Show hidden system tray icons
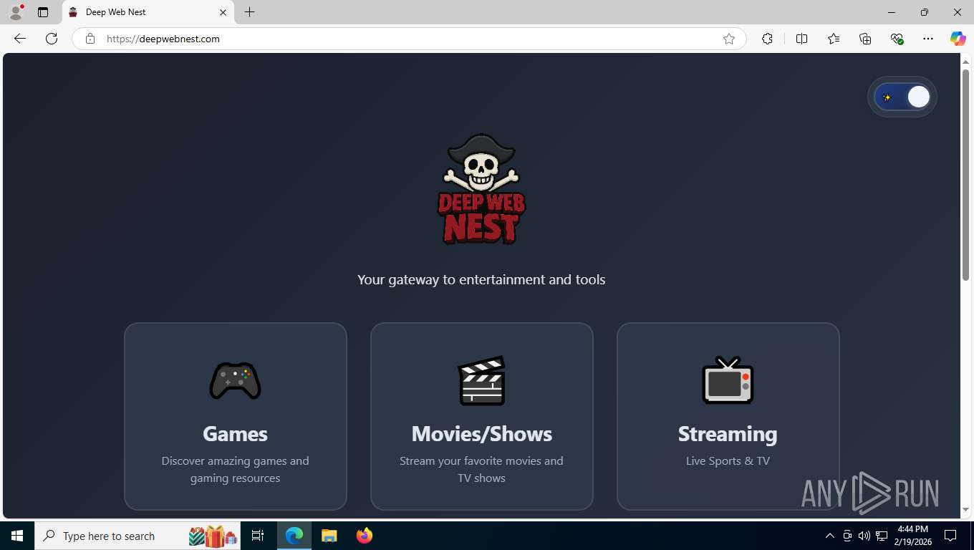The image size is (974, 550). (x=830, y=536)
